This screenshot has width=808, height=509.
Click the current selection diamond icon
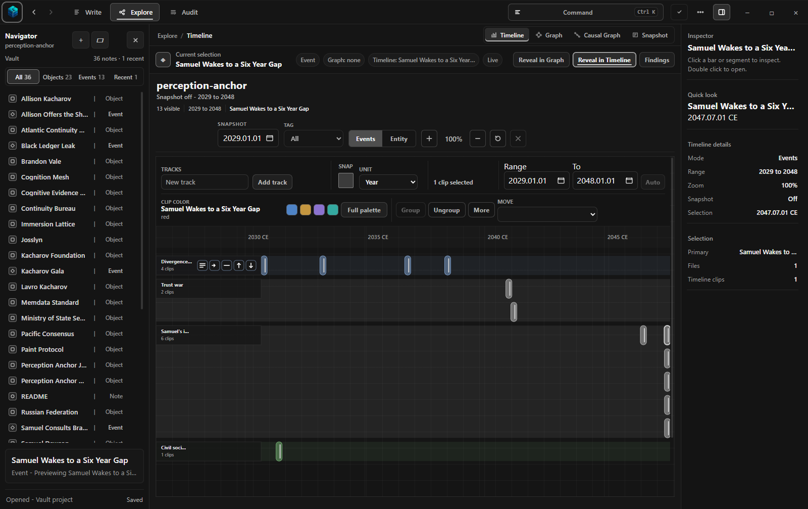(163, 60)
